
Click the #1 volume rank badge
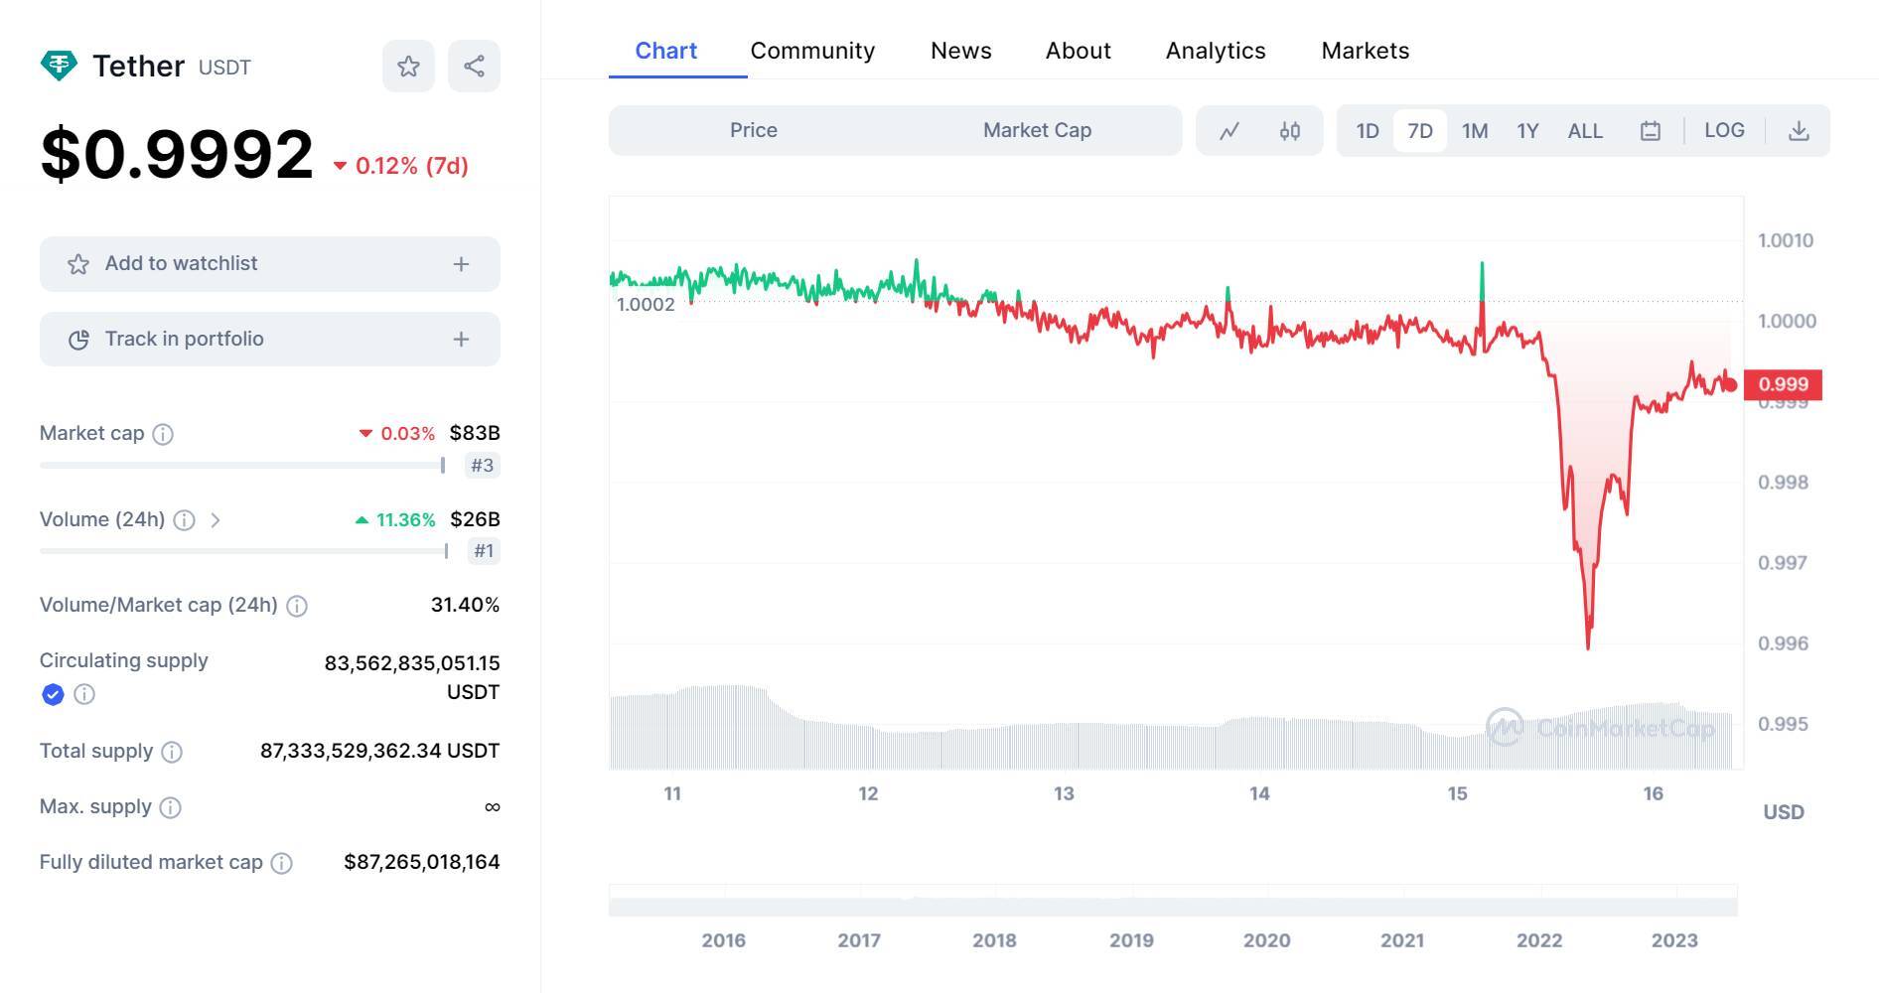(484, 551)
